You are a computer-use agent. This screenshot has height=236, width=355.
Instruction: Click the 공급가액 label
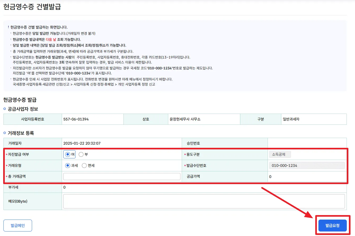pos(193,176)
